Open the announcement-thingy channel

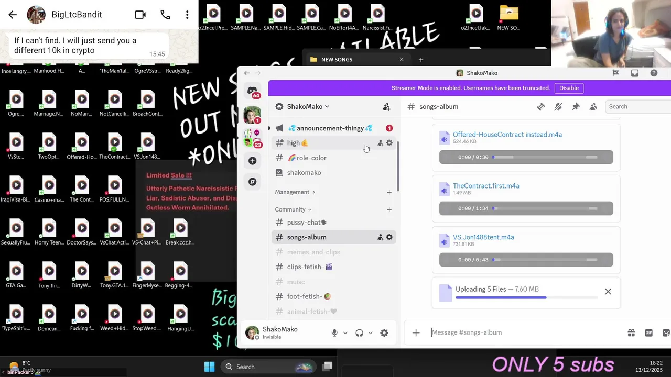[x=333, y=128]
